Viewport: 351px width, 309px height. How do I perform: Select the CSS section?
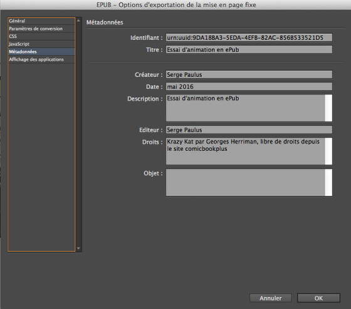pos(41,36)
